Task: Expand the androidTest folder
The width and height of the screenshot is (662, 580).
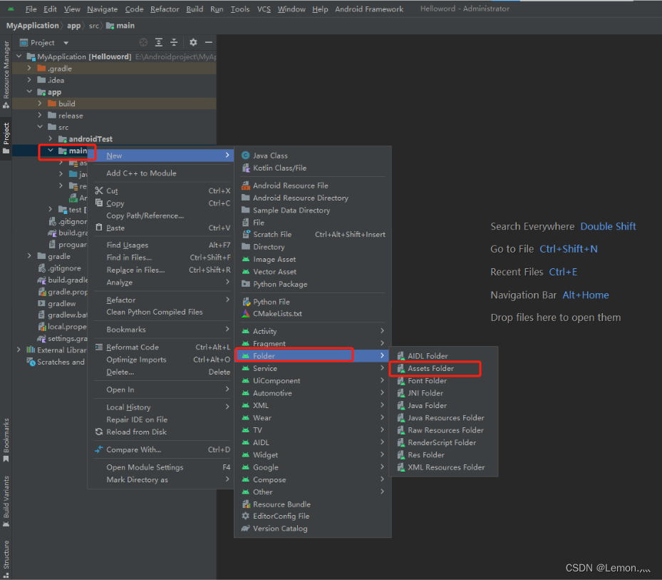Action: click(51, 138)
